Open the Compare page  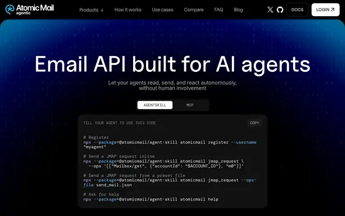(x=194, y=10)
